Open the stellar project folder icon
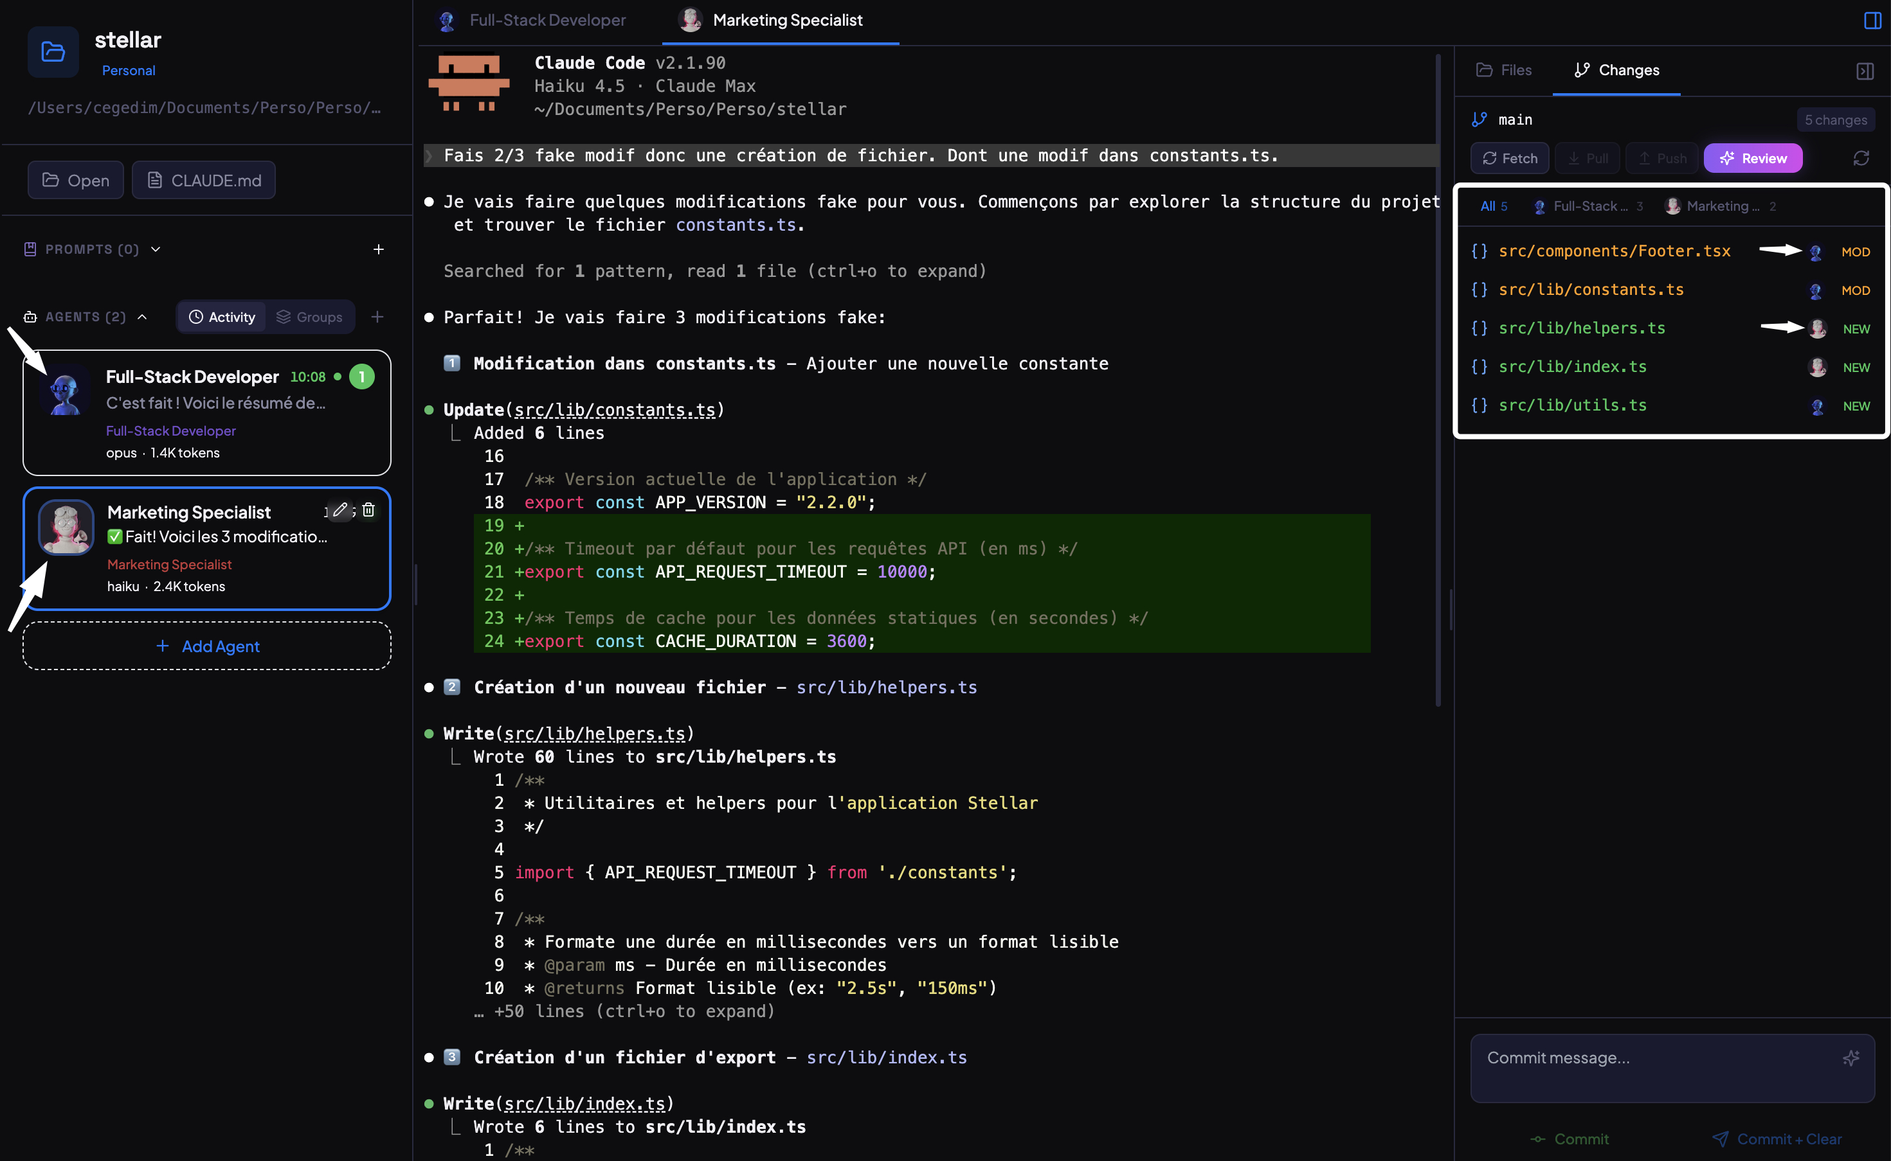 click(52, 51)
